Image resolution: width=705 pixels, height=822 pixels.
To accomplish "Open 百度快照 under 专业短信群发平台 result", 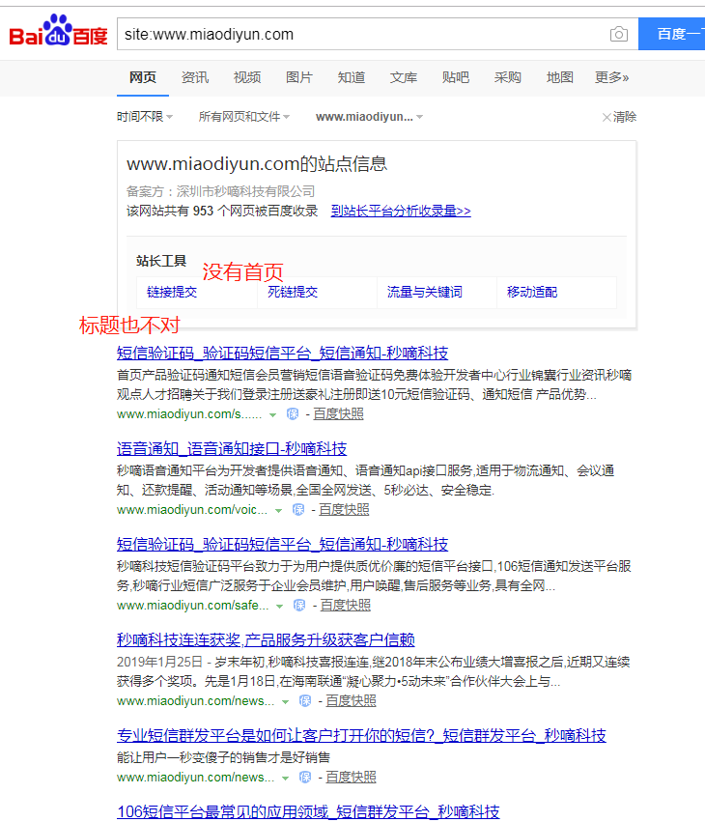I will (x=352, y=777).
